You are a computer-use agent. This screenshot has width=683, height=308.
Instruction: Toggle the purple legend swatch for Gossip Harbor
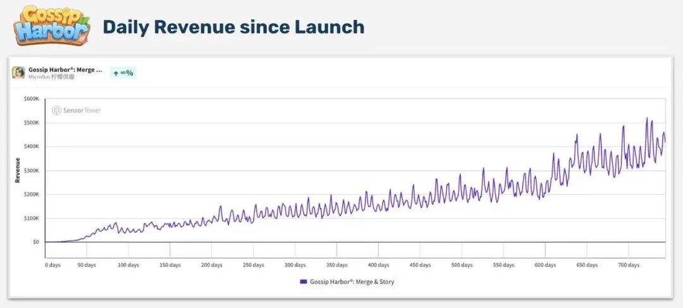[304, 281]
